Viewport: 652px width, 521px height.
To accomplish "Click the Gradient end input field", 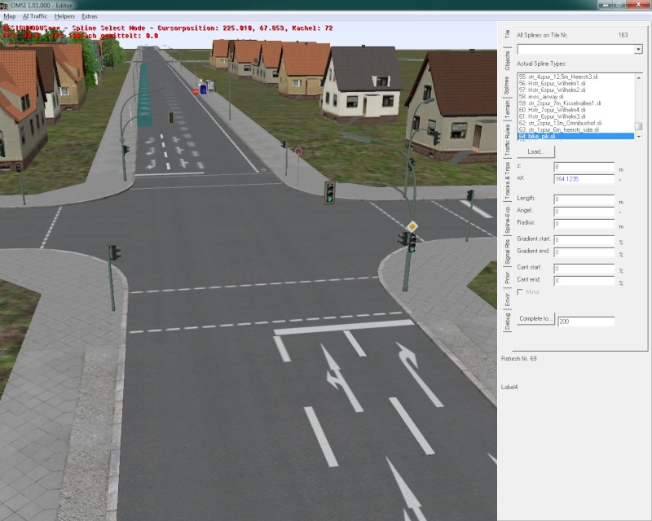I will coord(584,252).
